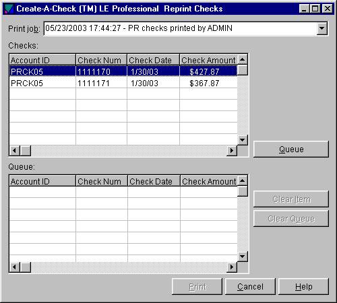Click the Queue button

(x=291, y=149)
